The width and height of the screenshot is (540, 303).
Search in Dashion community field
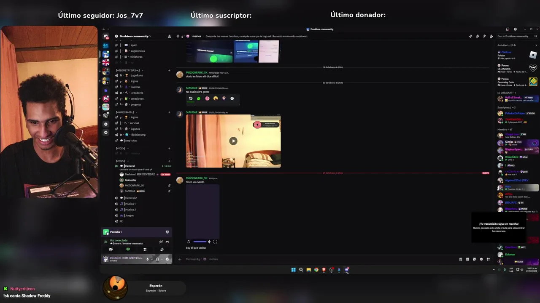517,36
